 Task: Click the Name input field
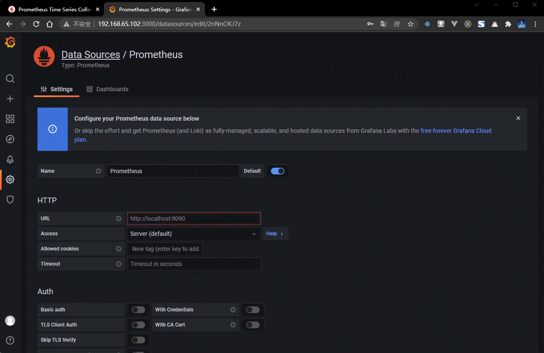[172, 171]
